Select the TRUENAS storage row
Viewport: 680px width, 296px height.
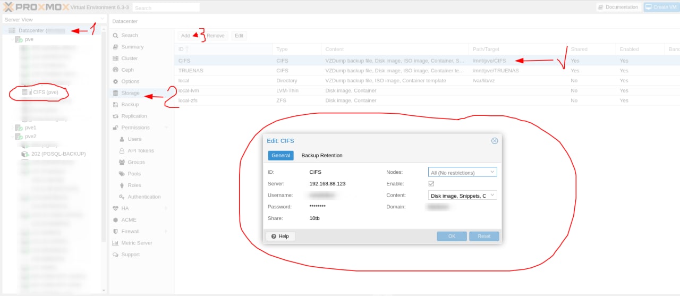pyautogui.click(x=427, y=71)
